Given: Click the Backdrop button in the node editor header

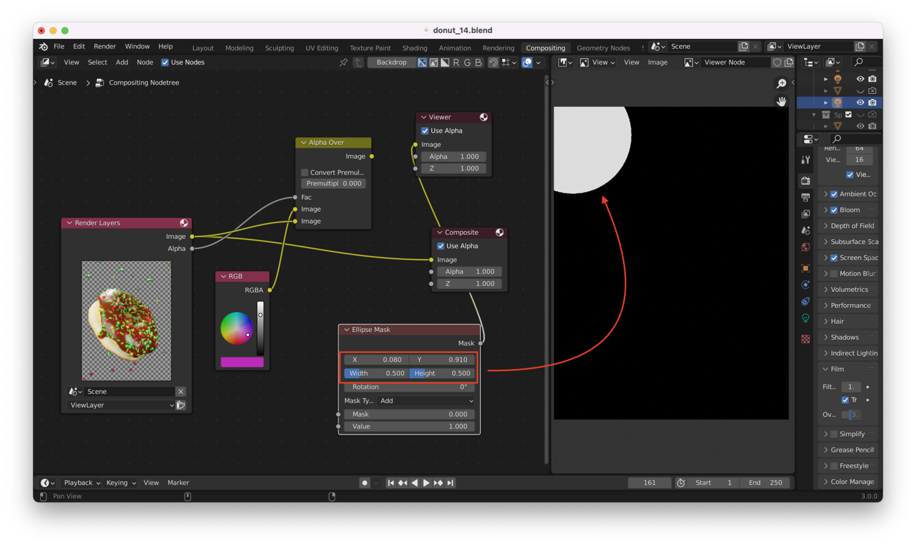Looking at the screenshot, I should tap(391, 62).
